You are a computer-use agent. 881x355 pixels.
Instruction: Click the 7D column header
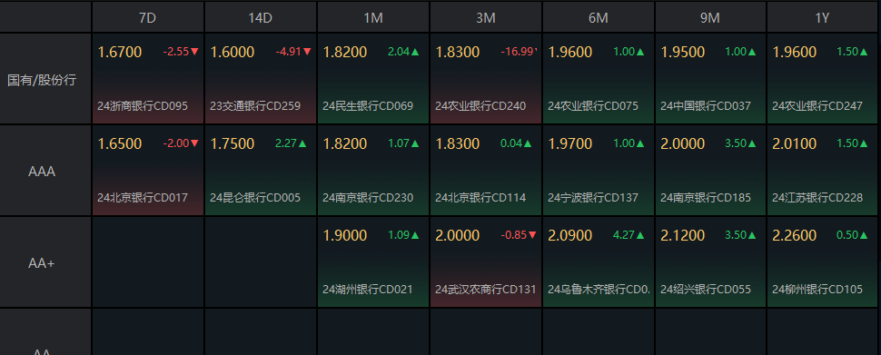(x=148, y=17)
